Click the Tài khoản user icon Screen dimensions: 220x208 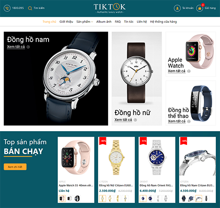(177, 8)
